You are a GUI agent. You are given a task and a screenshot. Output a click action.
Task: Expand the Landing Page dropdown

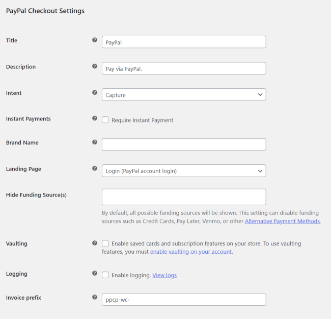[x=184, y=170]
